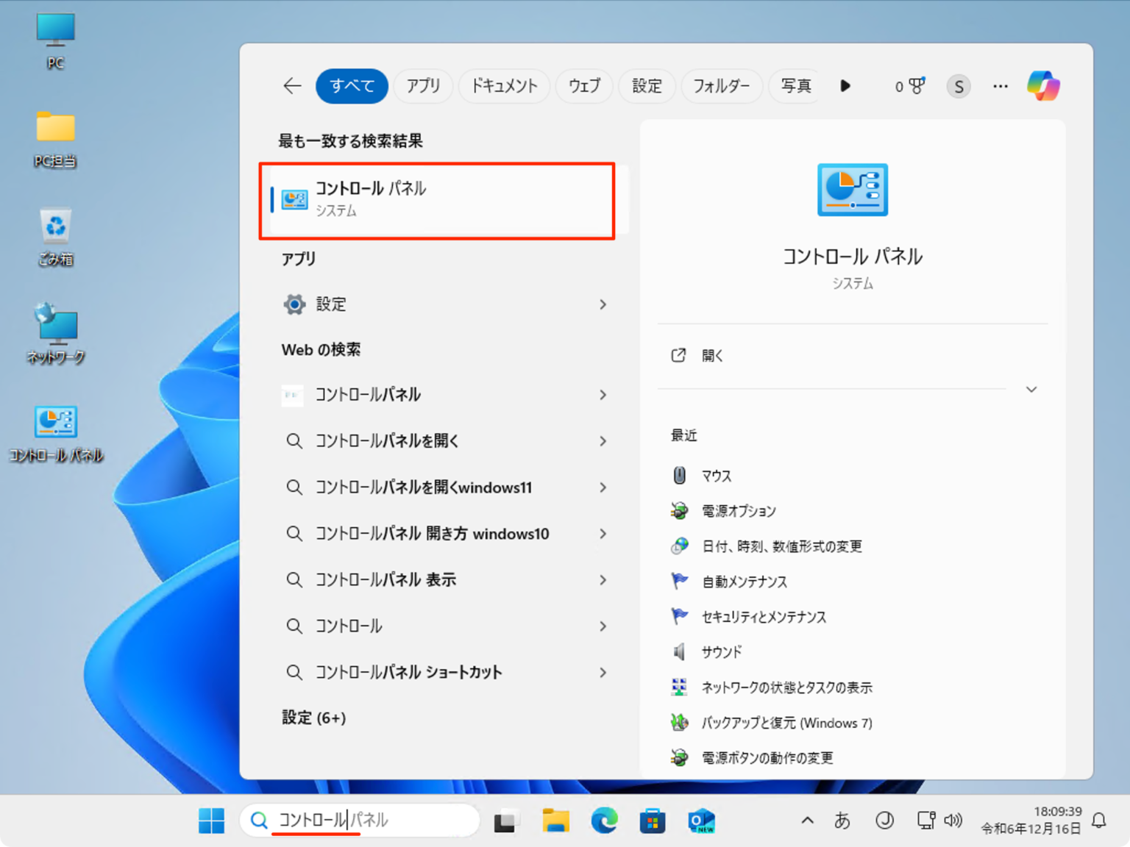
Task: Open the notification bell in the system tray
Action: pos(1099,821)
